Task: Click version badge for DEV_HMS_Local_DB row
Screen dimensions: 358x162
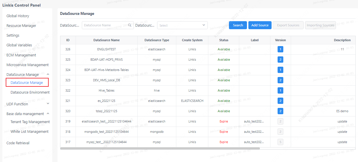Action: tap(280, 80)
